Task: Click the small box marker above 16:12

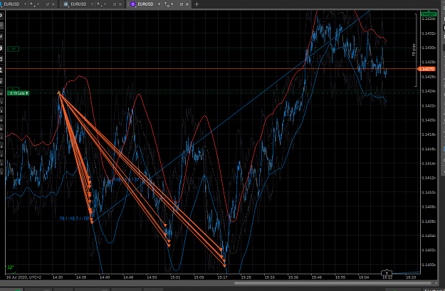Action: (387, 273)
